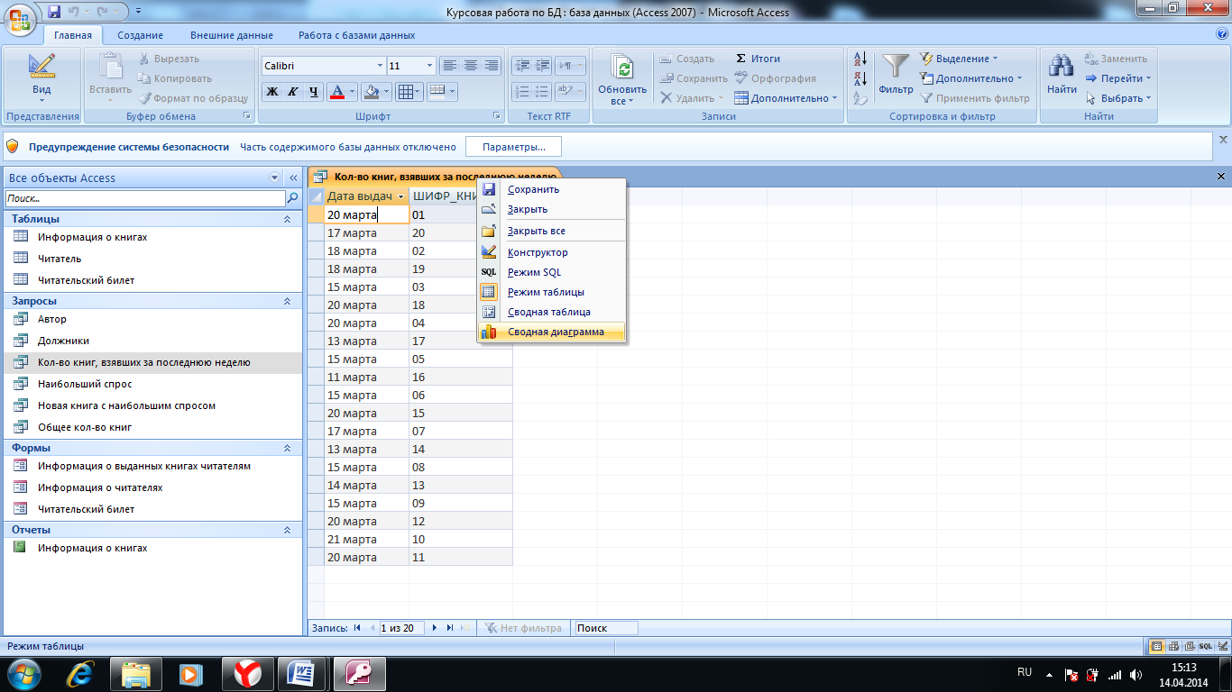Image resolution: width=1232 pixels, height=692 pixels.
Task: Toggle underline Ч formatting
Action: click(x=313, y=92)
